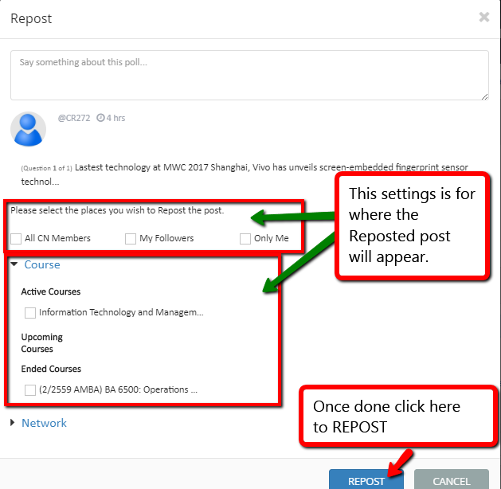Click the 'Active Courses' heading text

tap(51, 291)
